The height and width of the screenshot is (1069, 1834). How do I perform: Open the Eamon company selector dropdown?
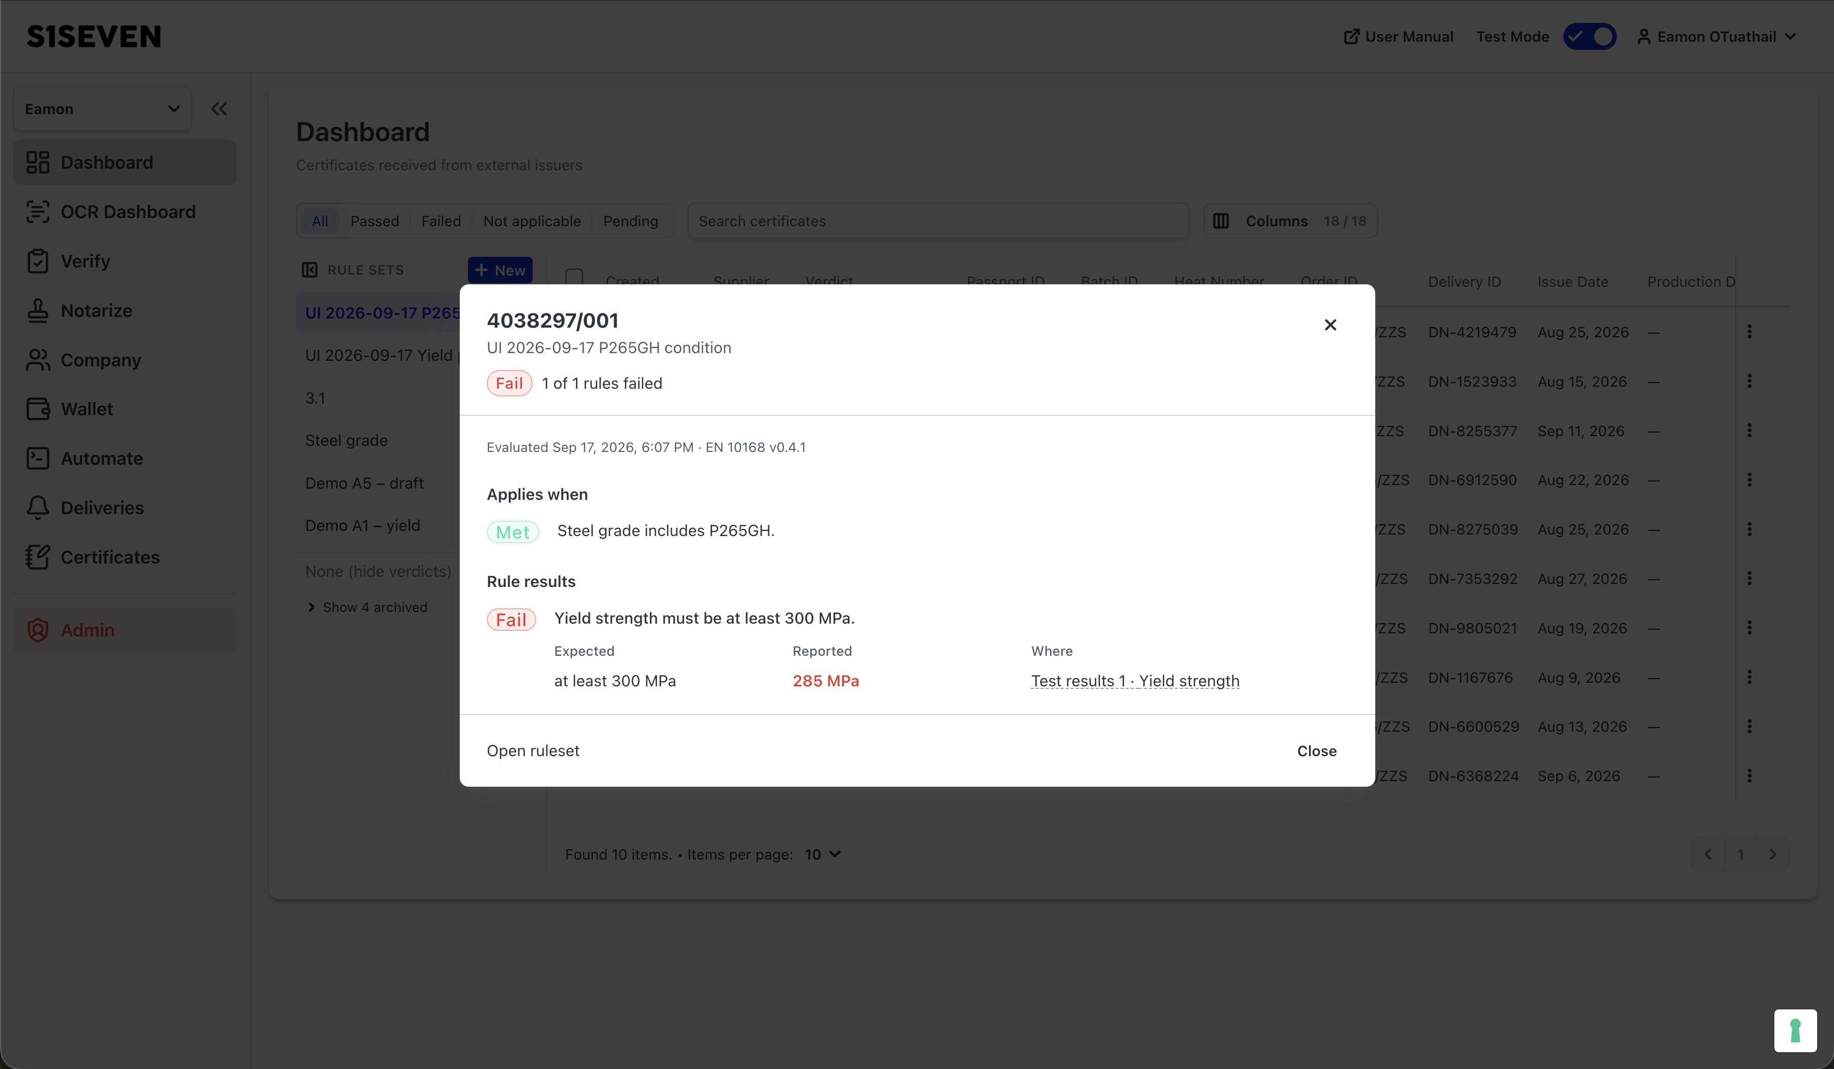pos(102,109)
